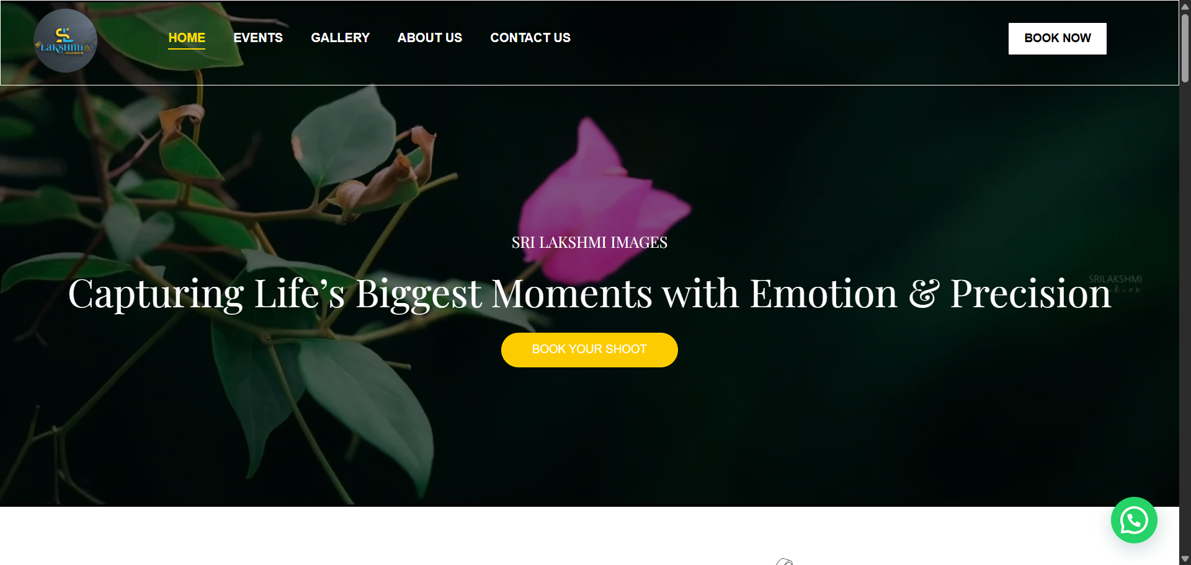Click the SRI LAKSHMI IMAGES subtitle text

tap(589, 242)
